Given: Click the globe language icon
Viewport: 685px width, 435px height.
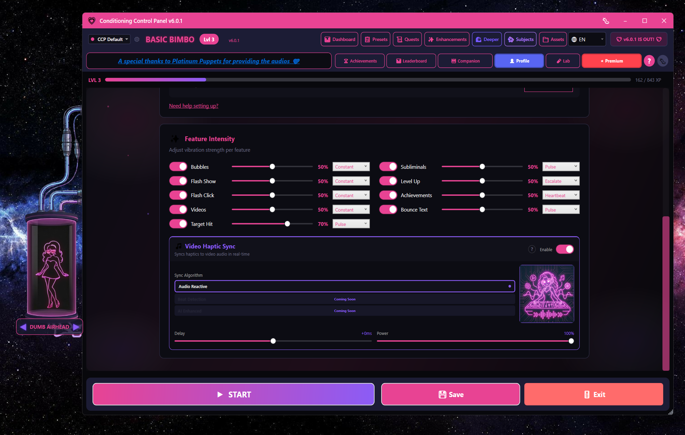Looking at the screenshot, I should pyautogui.click(x=574, y=39).
